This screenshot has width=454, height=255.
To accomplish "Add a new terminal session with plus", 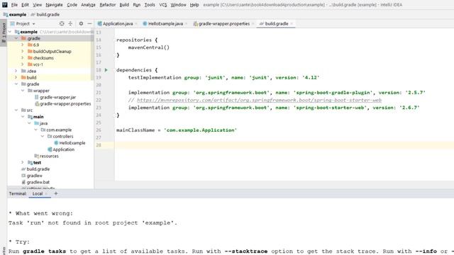I will click(x=56, y=193).
